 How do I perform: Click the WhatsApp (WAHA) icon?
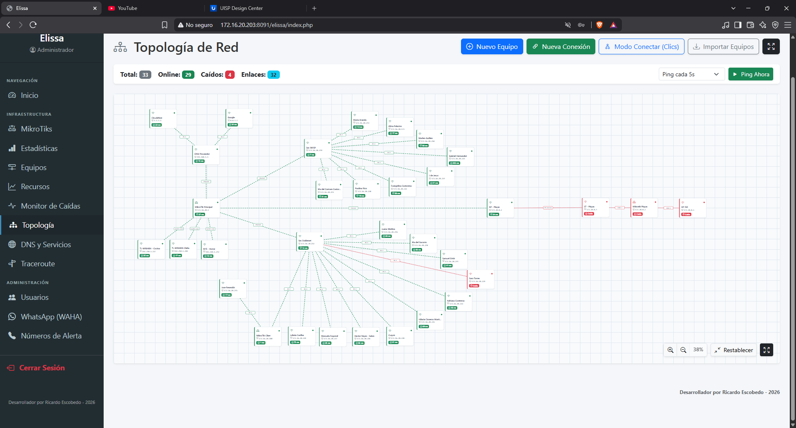12,317
